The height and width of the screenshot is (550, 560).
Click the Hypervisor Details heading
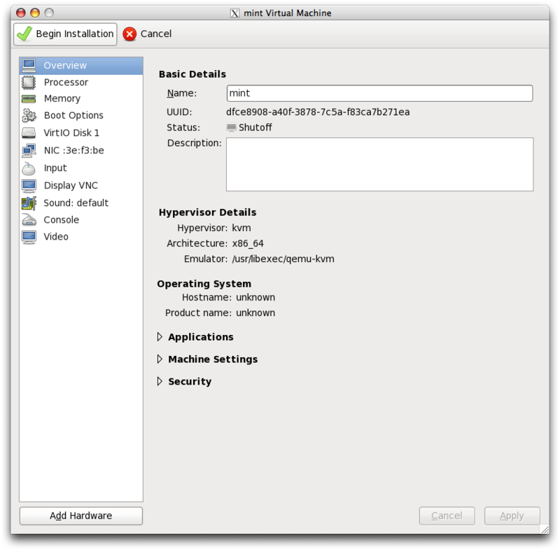(207, 212)
